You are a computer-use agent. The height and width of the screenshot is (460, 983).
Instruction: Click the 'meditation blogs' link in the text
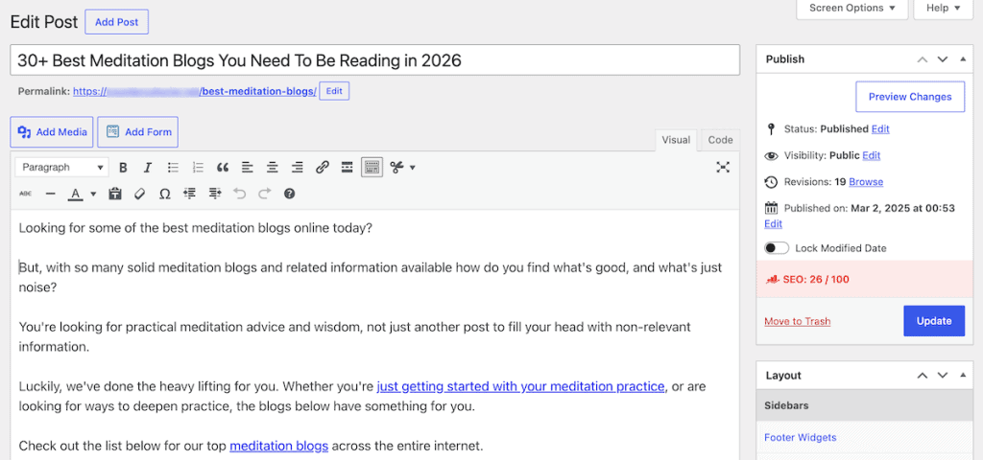(x=279, y=447)
